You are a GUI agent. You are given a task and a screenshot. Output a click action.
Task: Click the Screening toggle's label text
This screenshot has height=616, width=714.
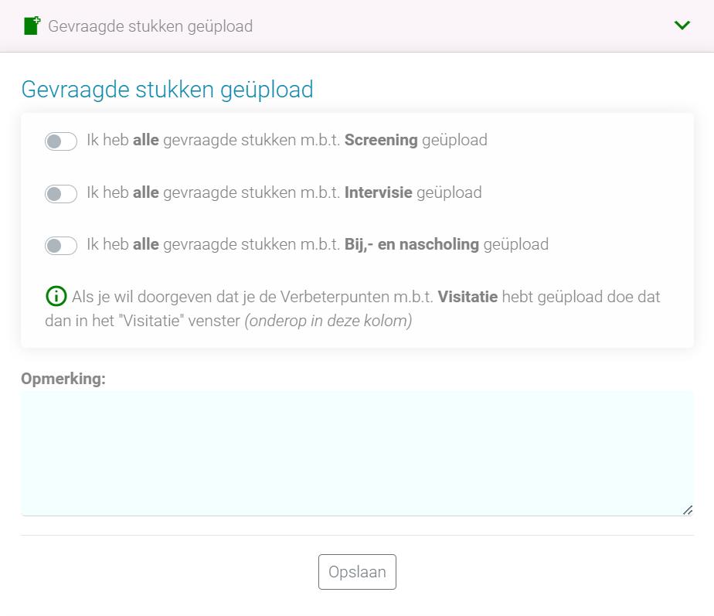pos(286,141)
